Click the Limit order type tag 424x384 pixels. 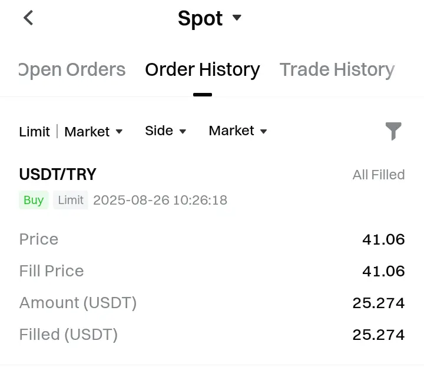(x=71, y=200)
